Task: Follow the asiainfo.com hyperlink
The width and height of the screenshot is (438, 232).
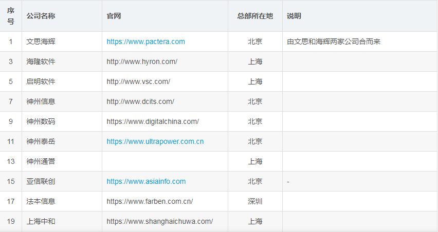Action: click(146, 182)
